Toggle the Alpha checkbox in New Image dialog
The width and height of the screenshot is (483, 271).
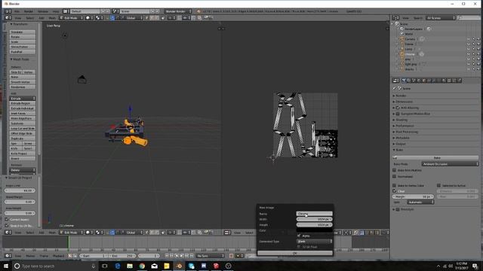pyautogui.click(x=299, y=236)
